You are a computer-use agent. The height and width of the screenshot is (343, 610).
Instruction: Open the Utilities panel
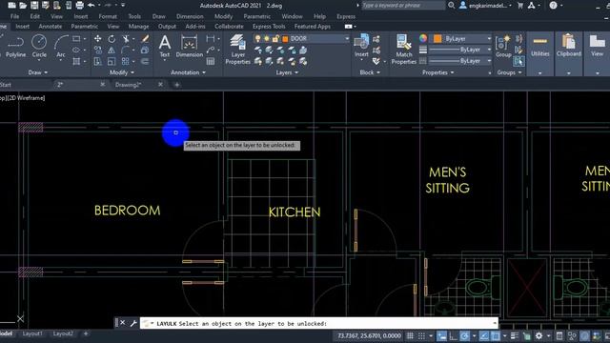(540, 47)
